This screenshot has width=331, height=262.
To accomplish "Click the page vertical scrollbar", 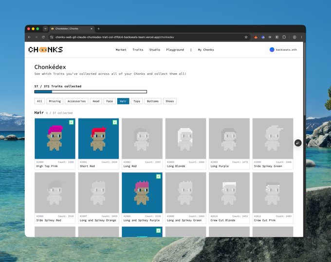I will click(x=304, y=78).
